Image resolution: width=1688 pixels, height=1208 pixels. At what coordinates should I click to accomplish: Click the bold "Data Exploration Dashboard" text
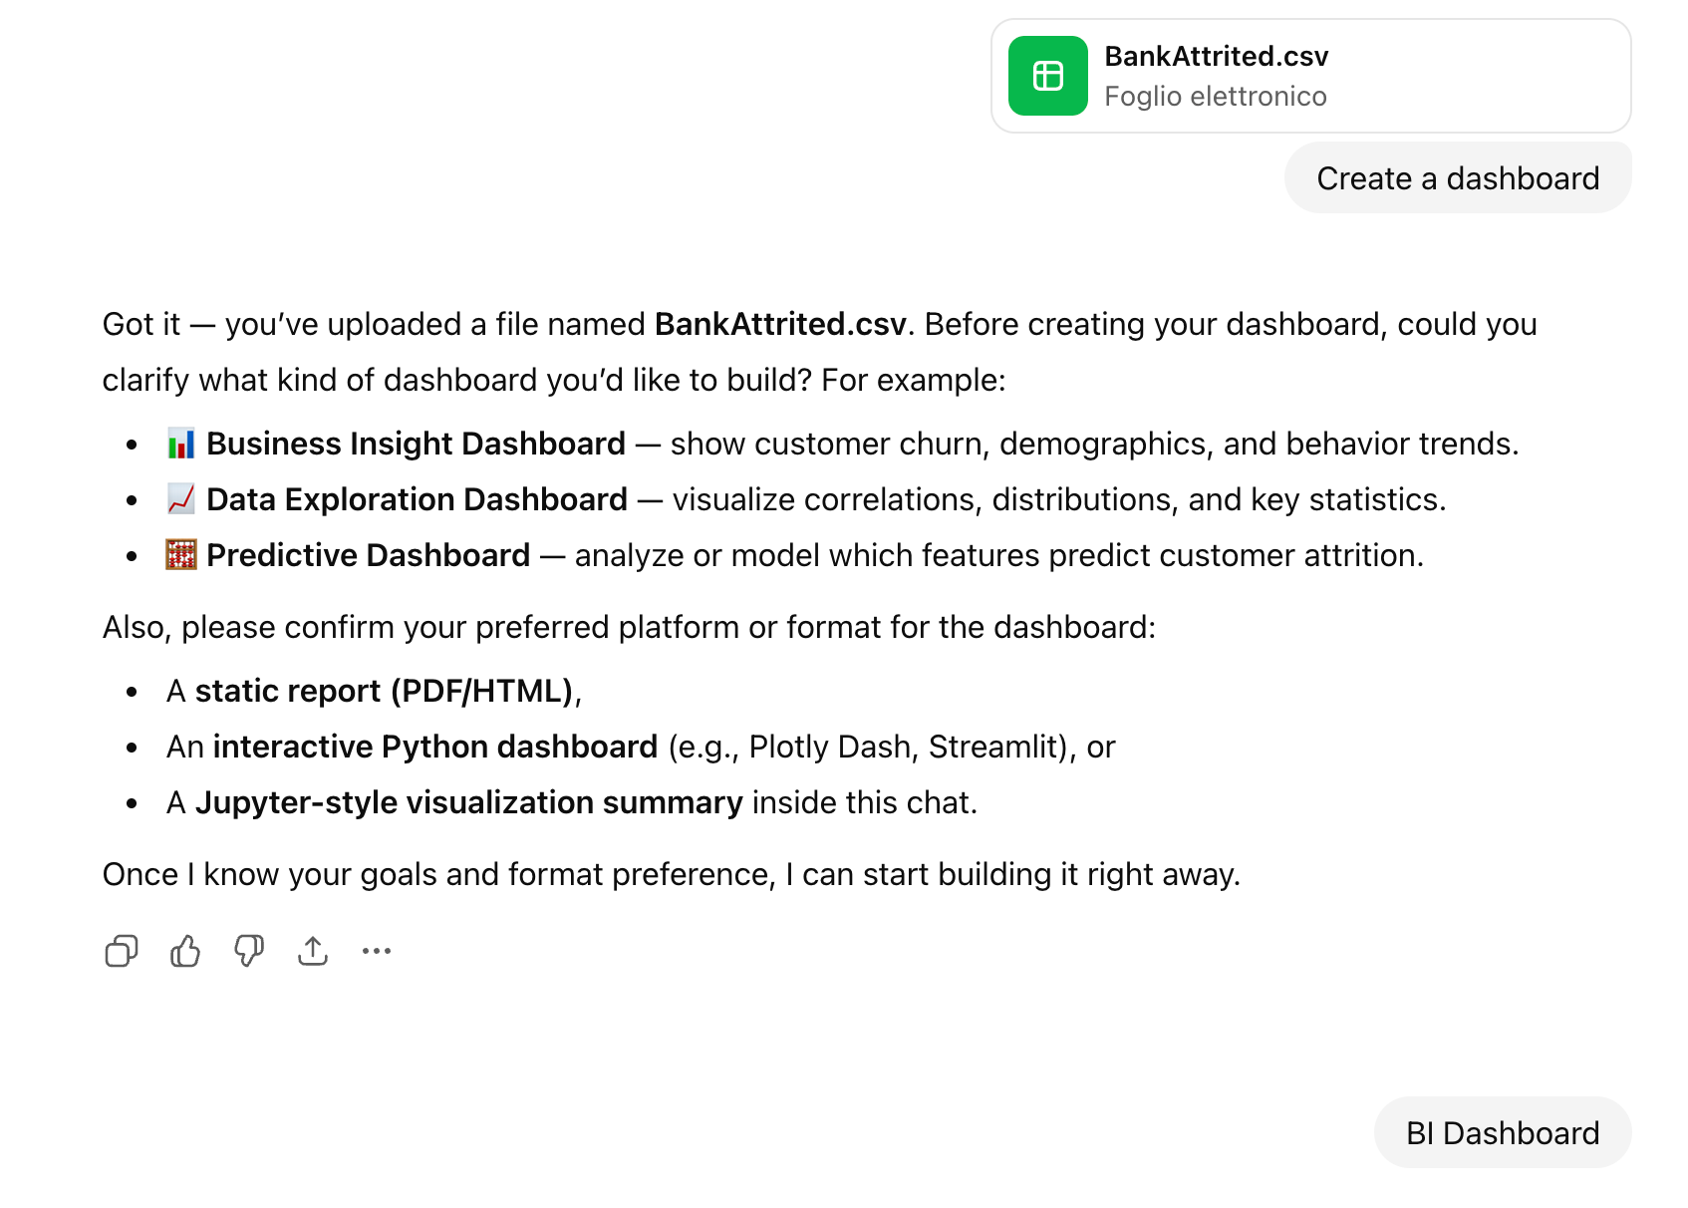click(417, 499)
